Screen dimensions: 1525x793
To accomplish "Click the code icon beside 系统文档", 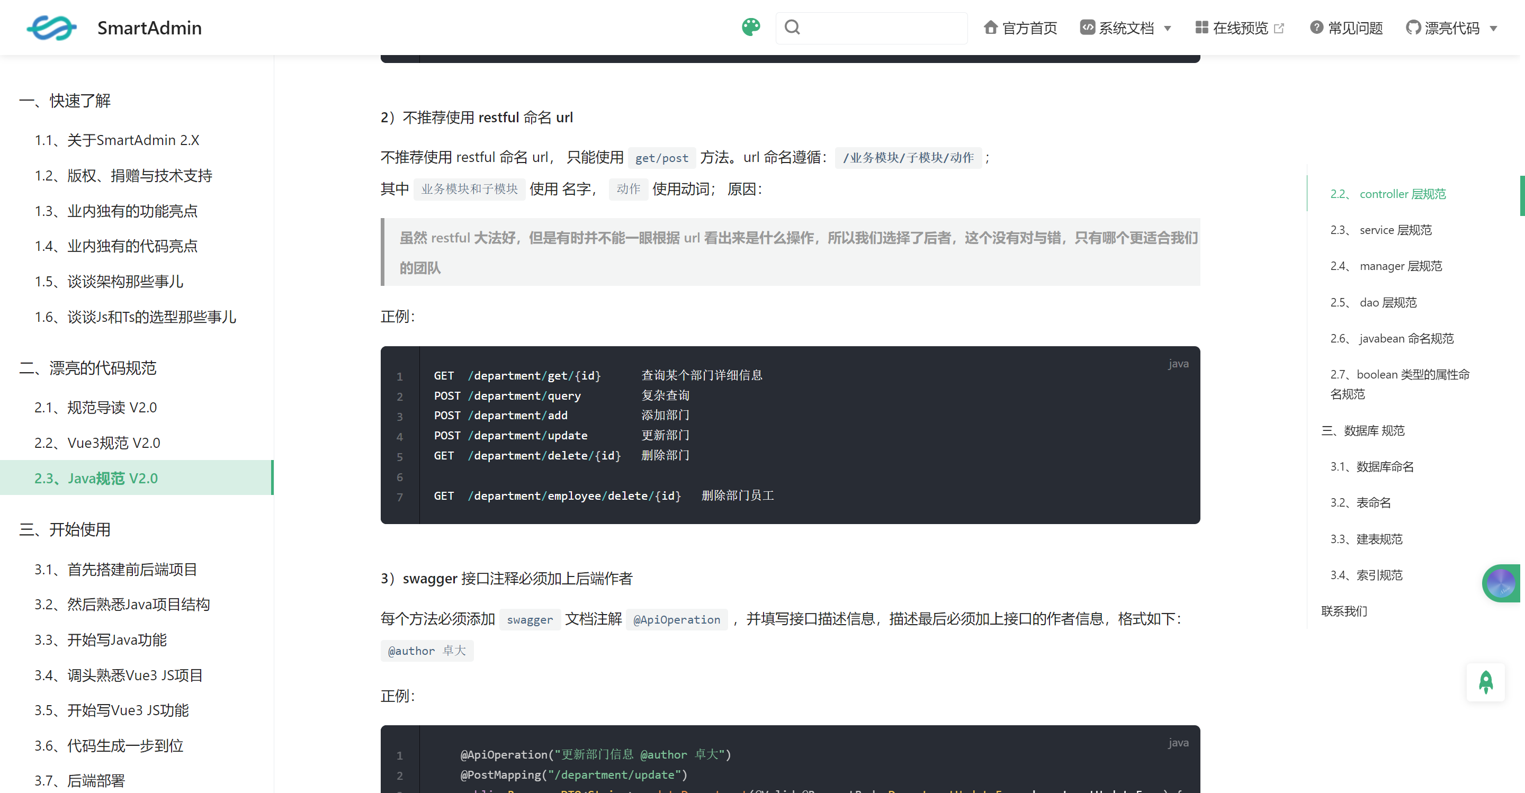I will (x=1087, y=27).
